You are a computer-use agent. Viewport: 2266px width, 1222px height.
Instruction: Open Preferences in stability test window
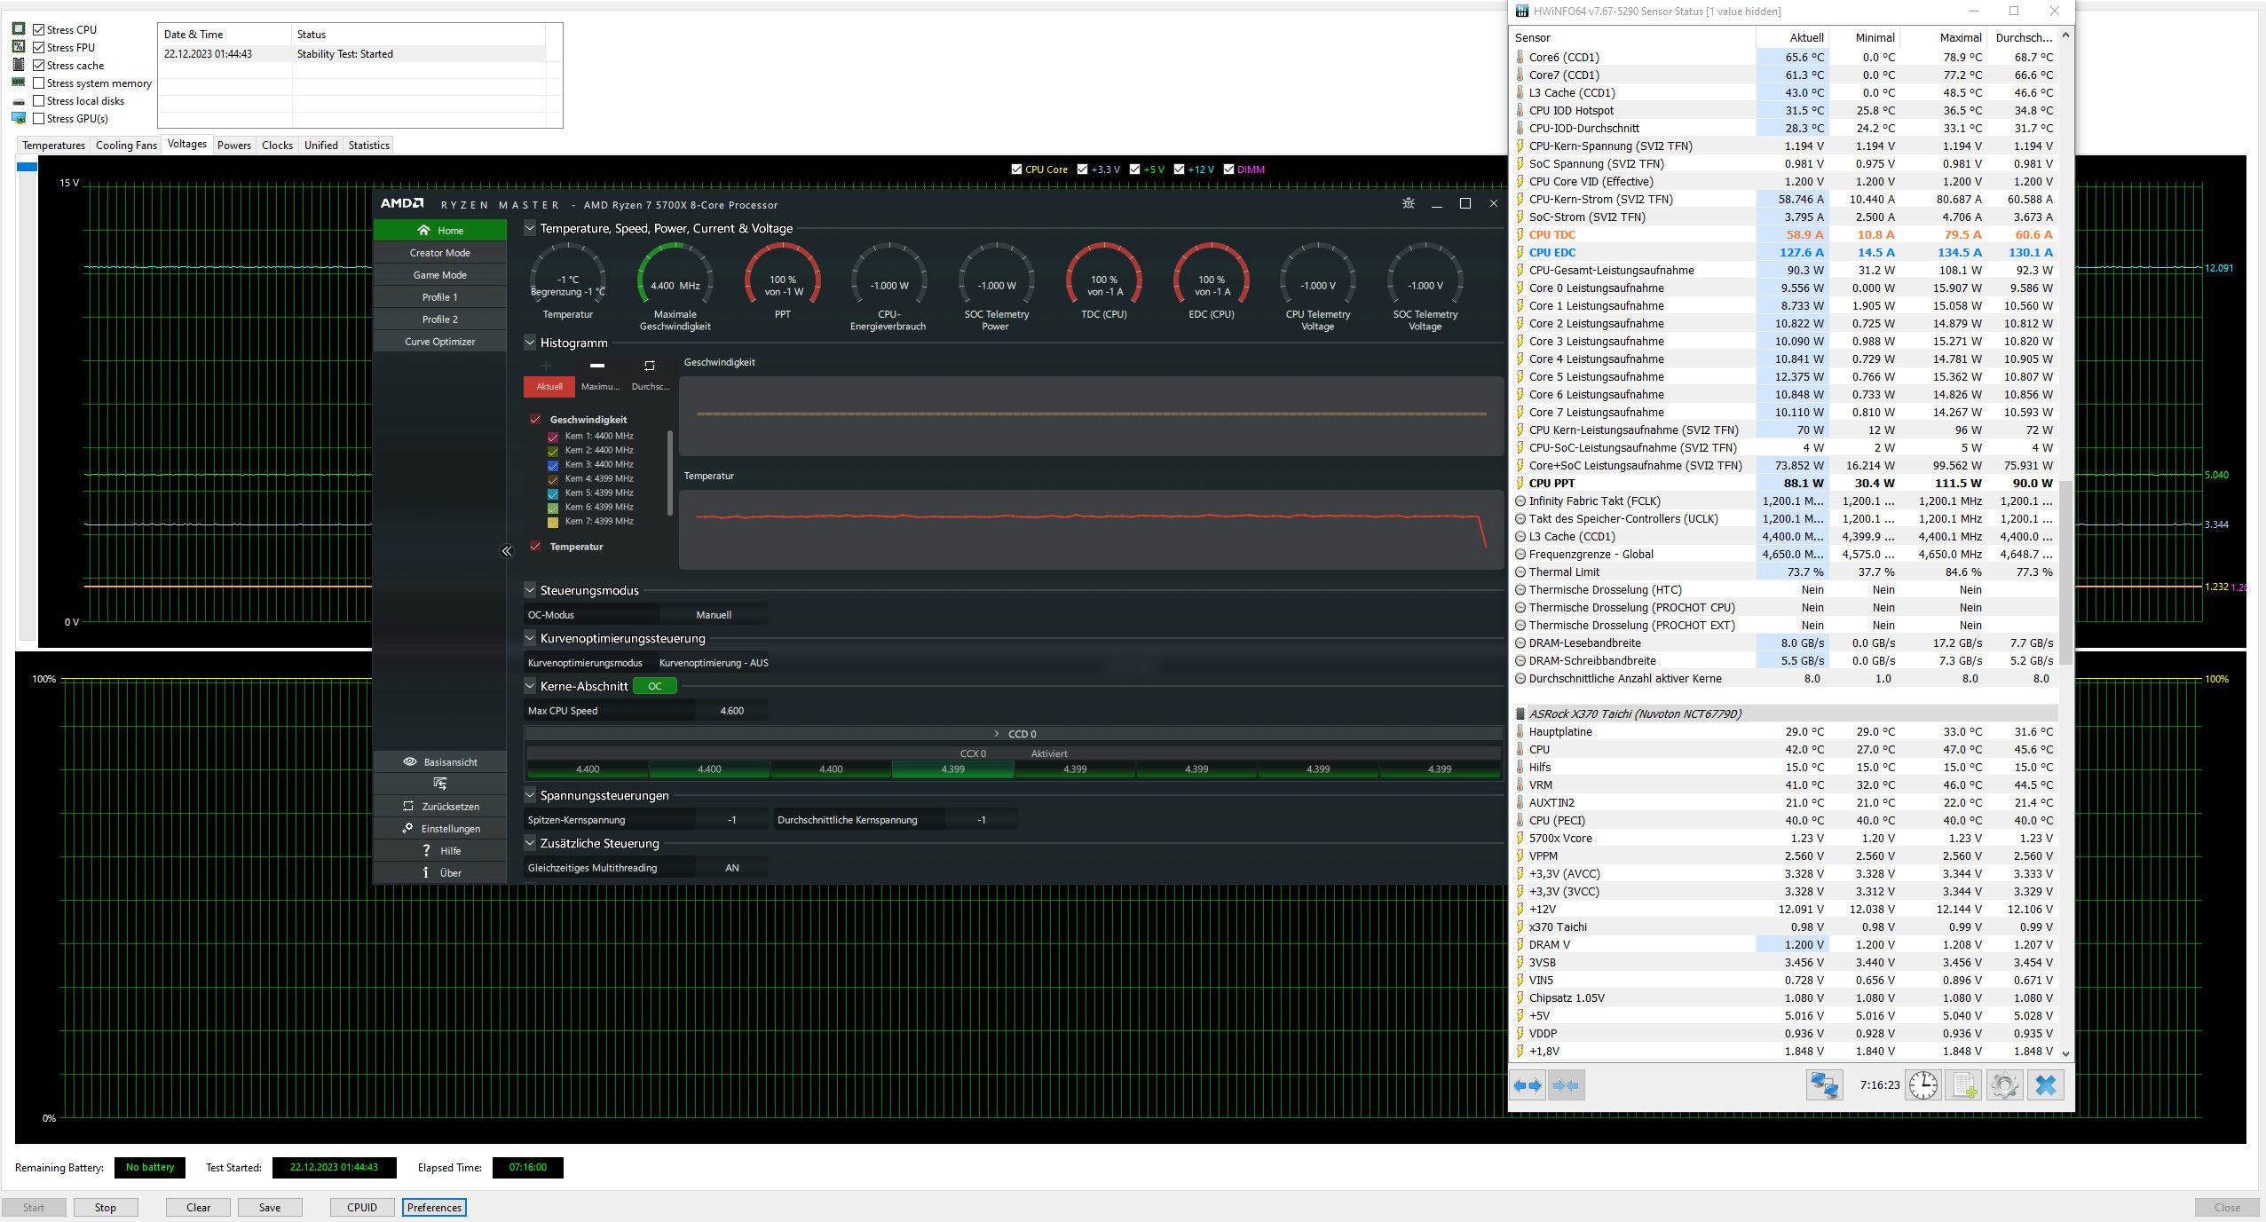[x=434, y=1207]
